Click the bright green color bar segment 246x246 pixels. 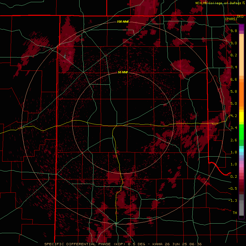coord(241,132)
